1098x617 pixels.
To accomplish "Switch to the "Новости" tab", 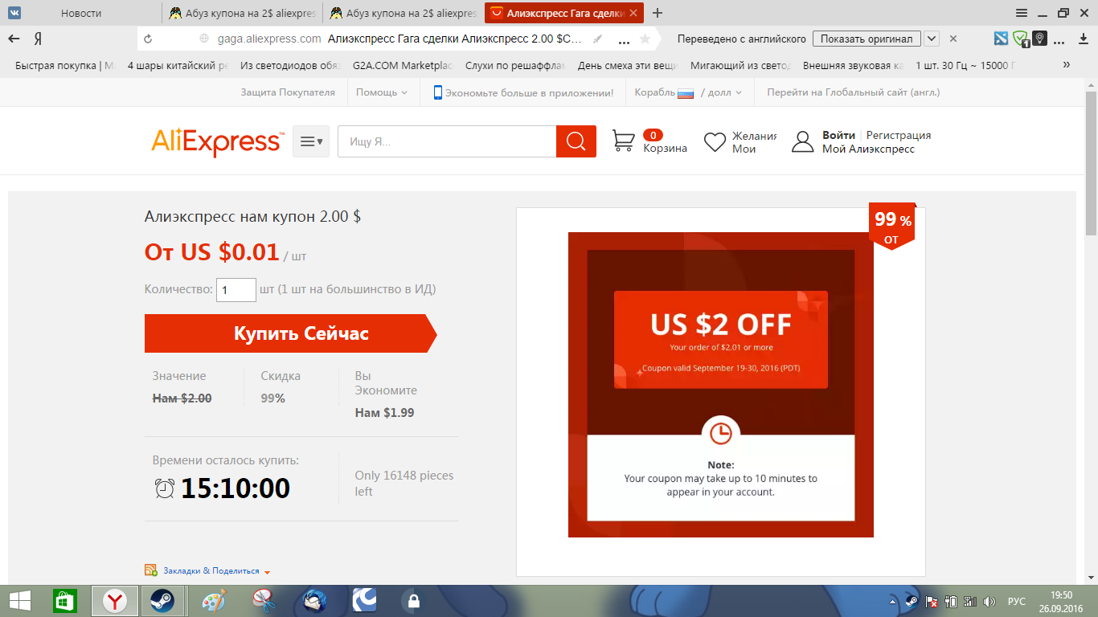I will pyautogui.click(x=81, y=13).
